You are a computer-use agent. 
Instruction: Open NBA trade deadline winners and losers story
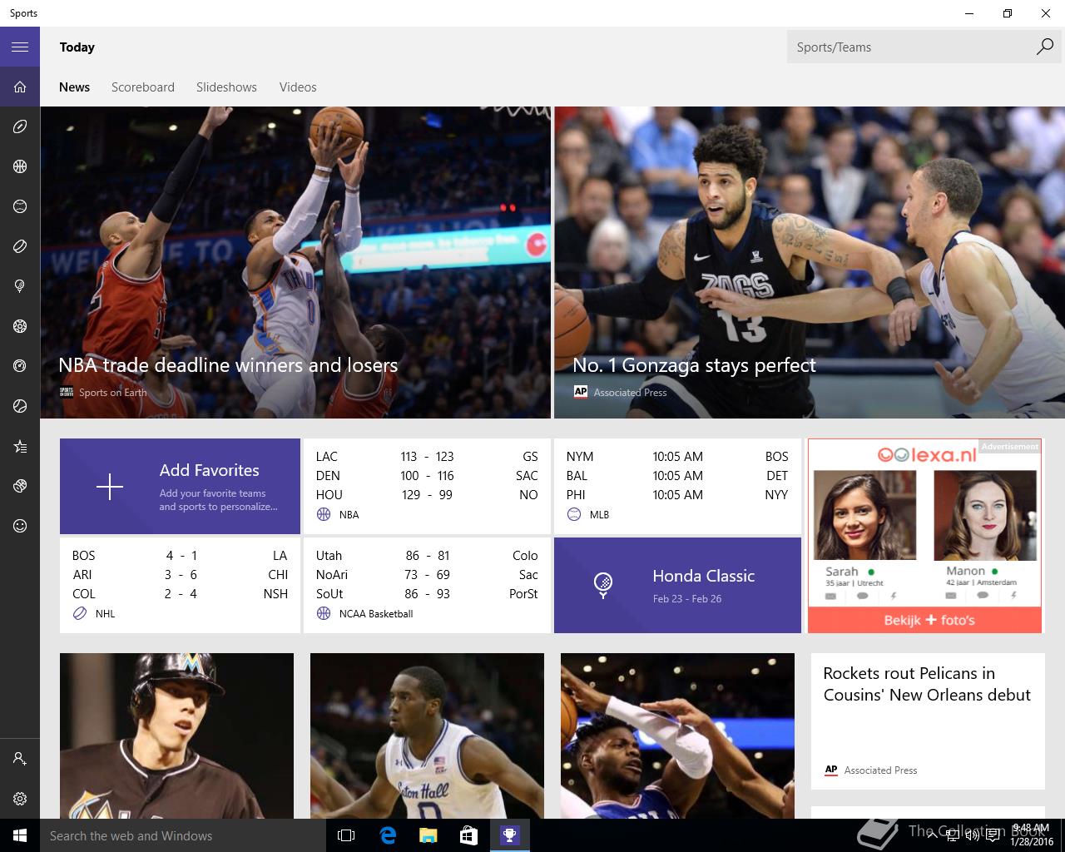295,262
